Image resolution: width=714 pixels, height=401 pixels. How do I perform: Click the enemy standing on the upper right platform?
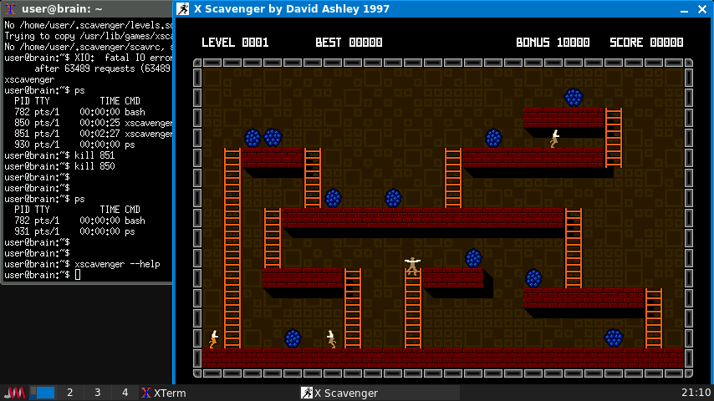[554, 138]
